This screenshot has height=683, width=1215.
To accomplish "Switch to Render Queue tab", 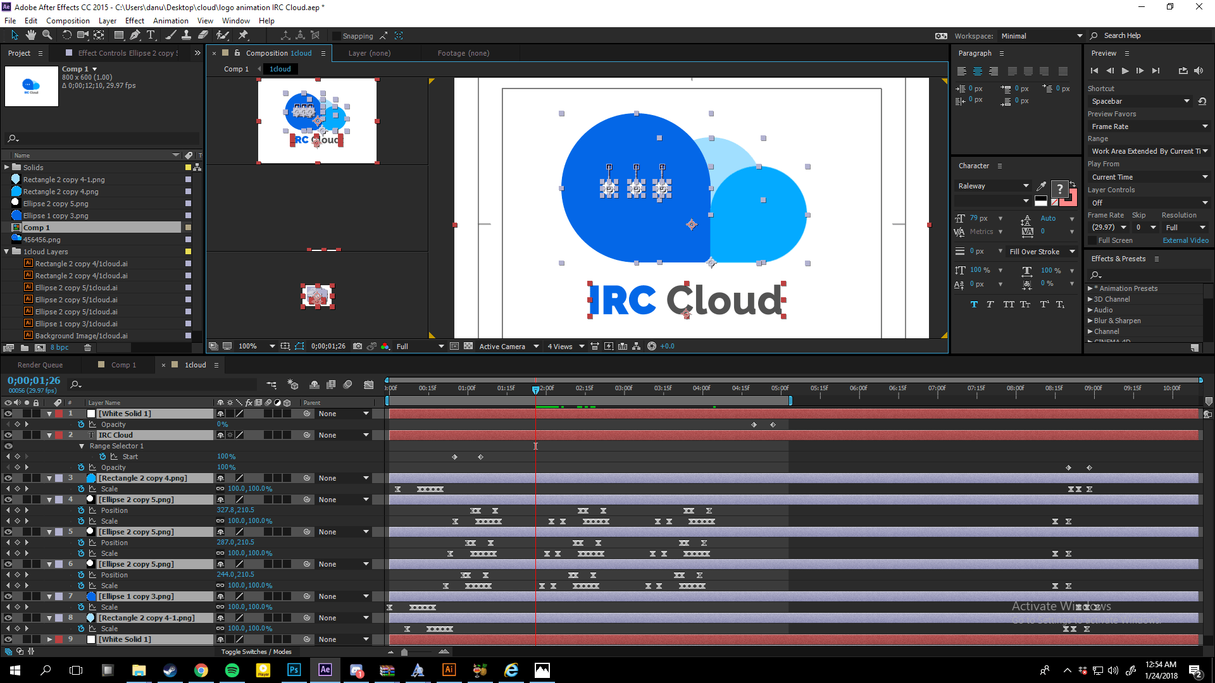I will point(40,365).
